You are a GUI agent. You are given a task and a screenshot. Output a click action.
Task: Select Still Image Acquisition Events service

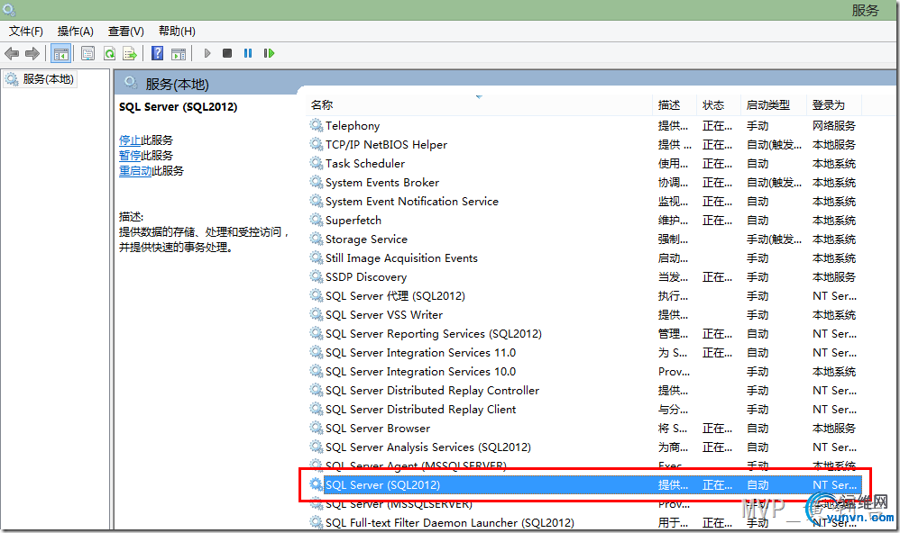(584, 257)
